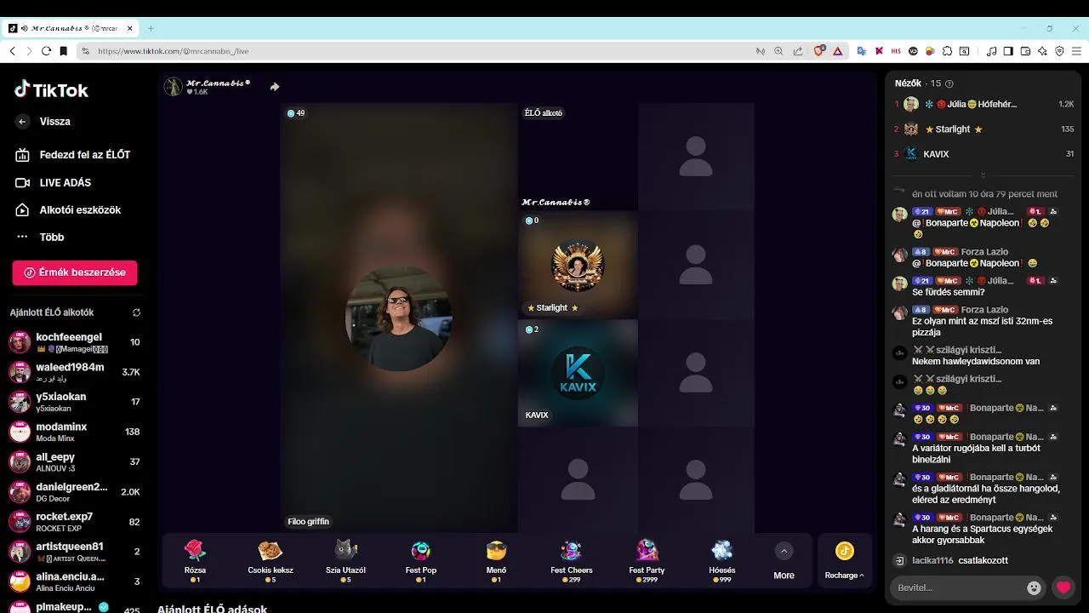
Task: Select top viewer Júlia Hófehér
Action: click(984, 104)
